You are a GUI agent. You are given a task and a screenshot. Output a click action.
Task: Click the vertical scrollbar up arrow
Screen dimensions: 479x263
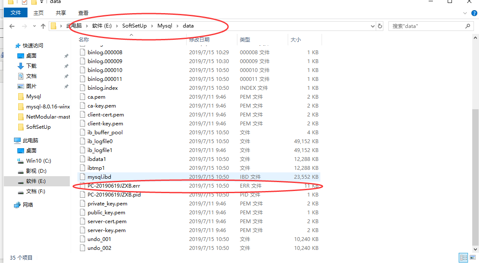pos(475,38)
